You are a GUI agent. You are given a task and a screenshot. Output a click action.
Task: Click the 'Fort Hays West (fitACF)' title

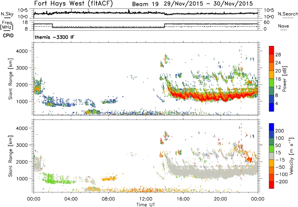pyautogui.click(x=73, y=3)
